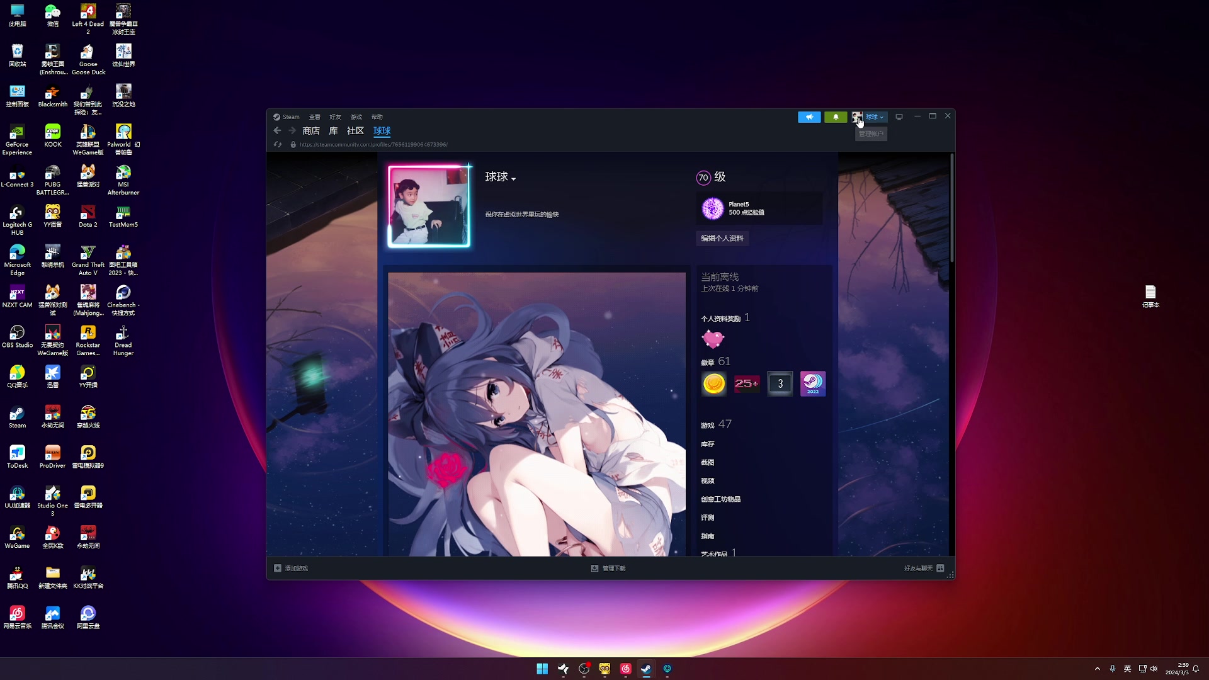Select the Left 4 Dead 2 desktop icon
This screenshot has width=1209, height=680.
88,20
